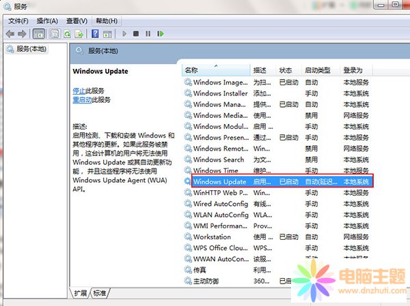Open the 帮助(H) menu
This screenshot has width=410, height=306.
click(x=107, y=21)
